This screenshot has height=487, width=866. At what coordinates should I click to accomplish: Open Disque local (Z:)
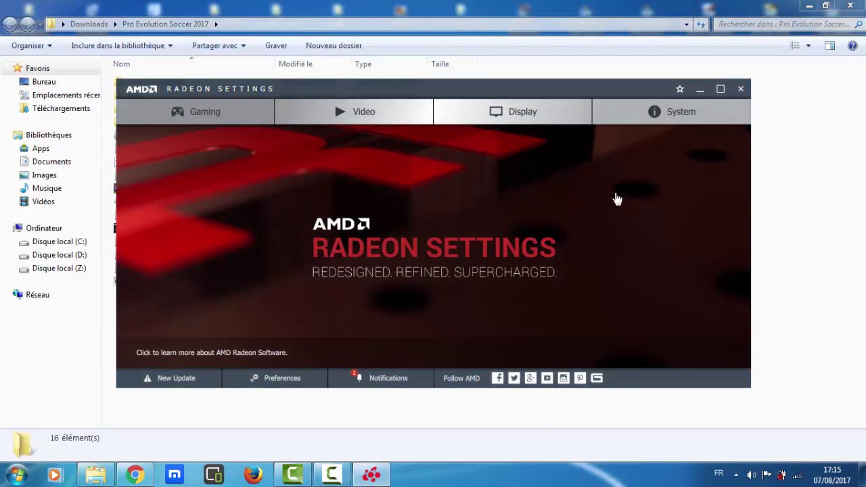point(59,268)
